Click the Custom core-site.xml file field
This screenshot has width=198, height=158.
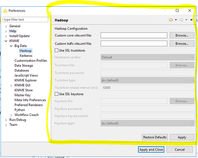134,35
